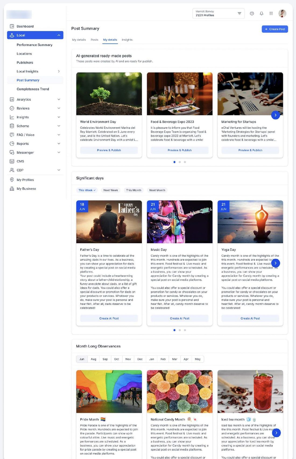The height and width of the screenshot is (459, 296).
Task: Next arrow on Significant days carousel
Action: [276, 263]
